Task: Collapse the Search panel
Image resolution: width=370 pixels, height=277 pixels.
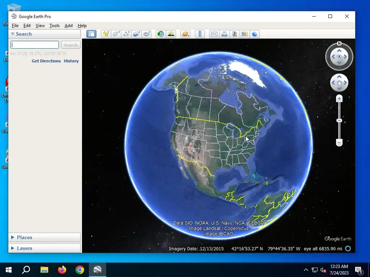Action: [13, 34]
